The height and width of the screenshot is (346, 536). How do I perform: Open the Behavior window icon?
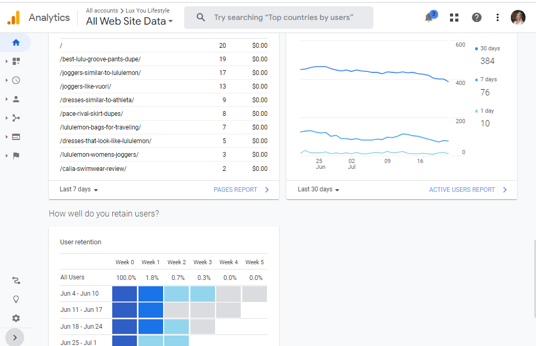(x=16, y=137)
